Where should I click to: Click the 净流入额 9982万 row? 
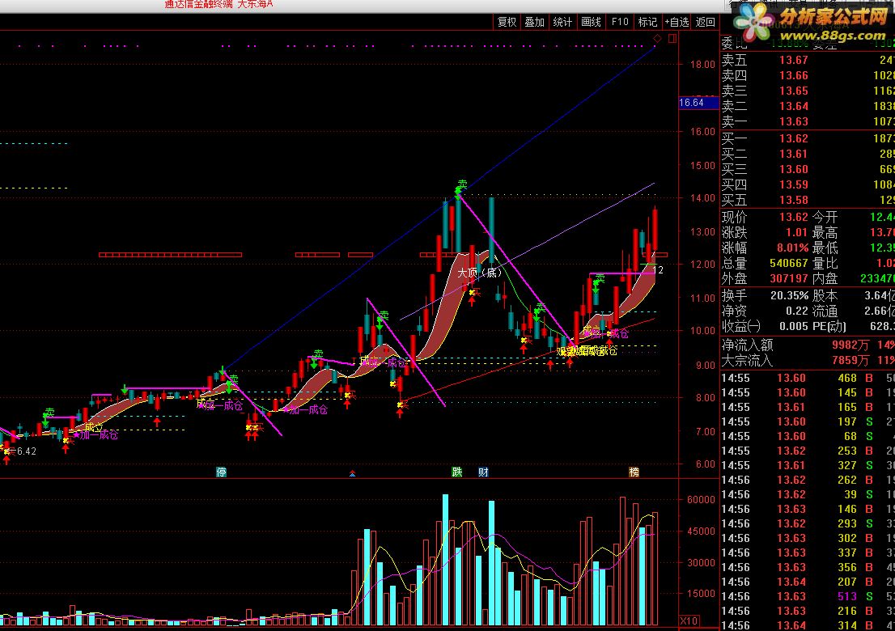pyautogui.click(x=808, y=345)
